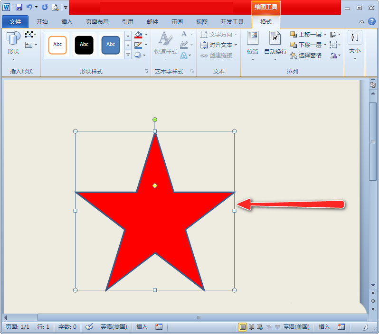Image resolution: width=379 pixels, height=334 pixels.
Task: Apply the black fill Abc shape style
Action: (x=84, y=45)
